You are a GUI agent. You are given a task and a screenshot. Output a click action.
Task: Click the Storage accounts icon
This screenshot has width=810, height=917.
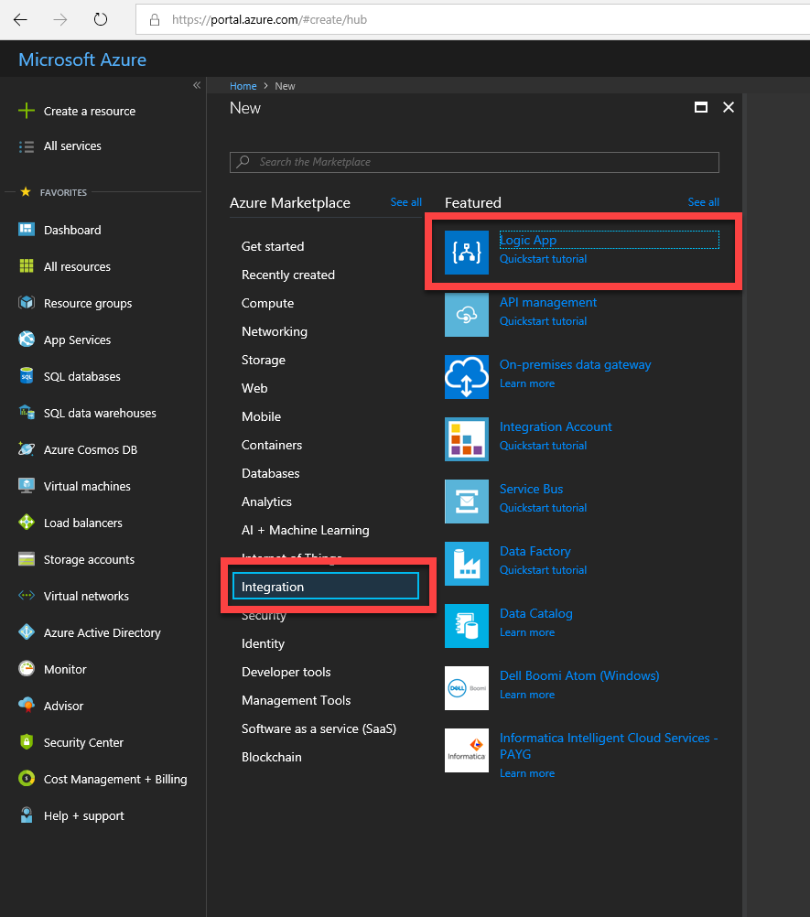pos(27,559)
